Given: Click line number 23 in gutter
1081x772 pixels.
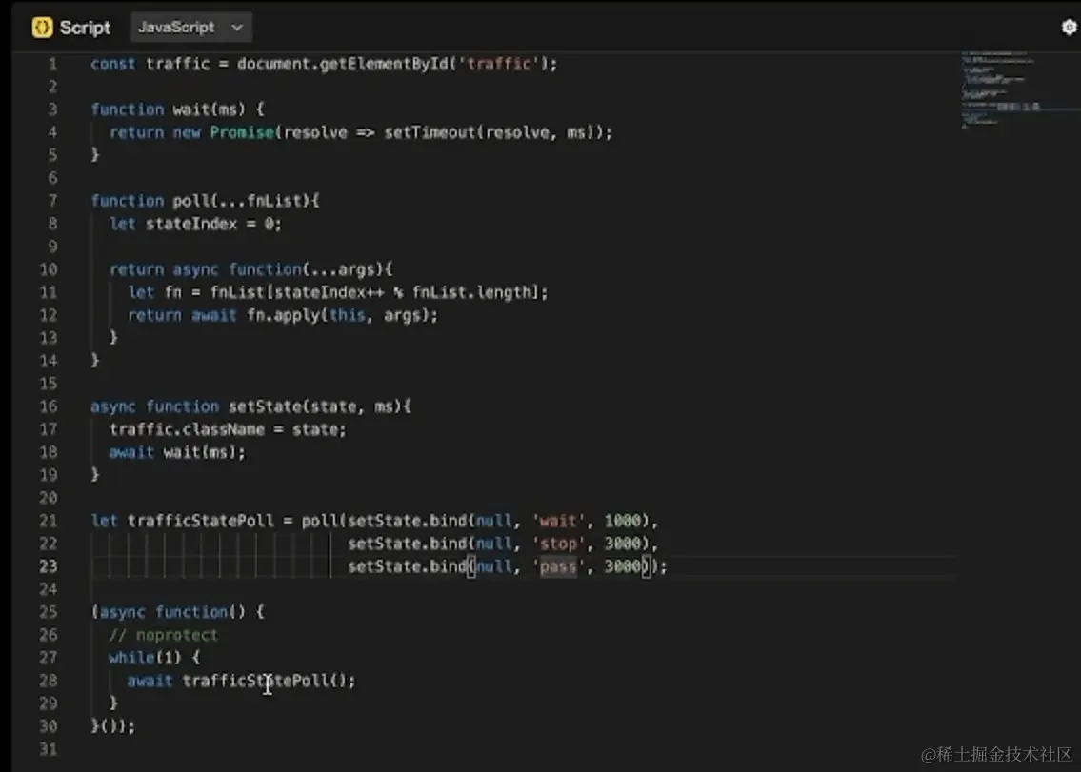Looking at the screenshot, I should 49,565.
